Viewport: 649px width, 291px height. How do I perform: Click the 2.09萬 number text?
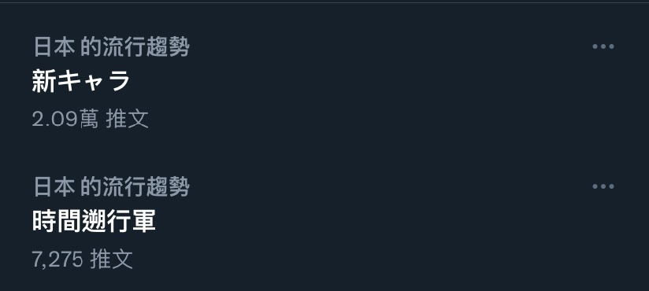[65, 120]
